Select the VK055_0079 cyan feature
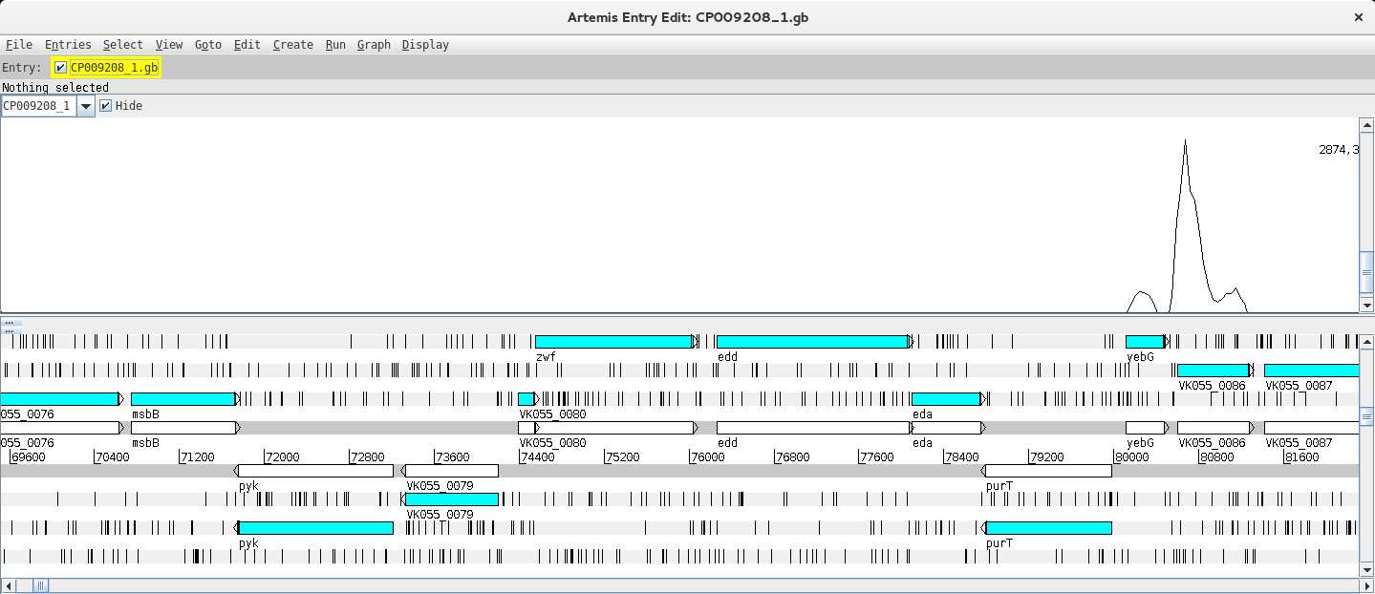Viewport: 1375px width, 594px height. pos(451,499)
